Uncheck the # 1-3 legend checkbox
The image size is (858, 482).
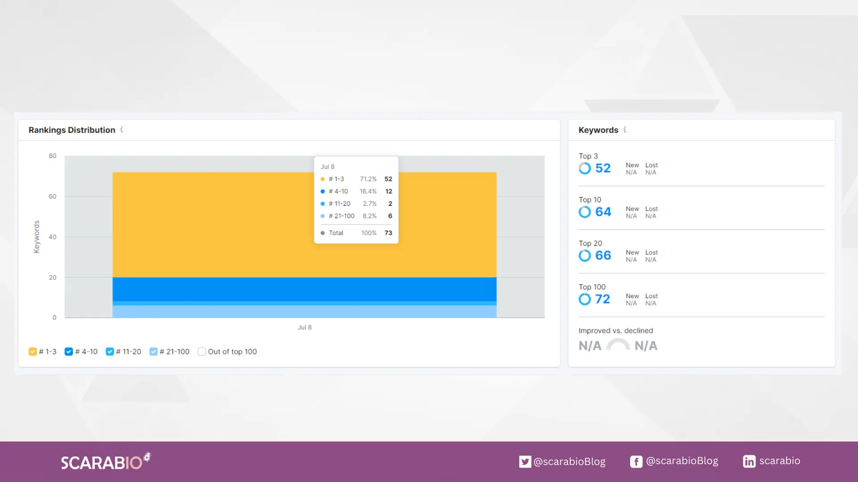(33, 352)
